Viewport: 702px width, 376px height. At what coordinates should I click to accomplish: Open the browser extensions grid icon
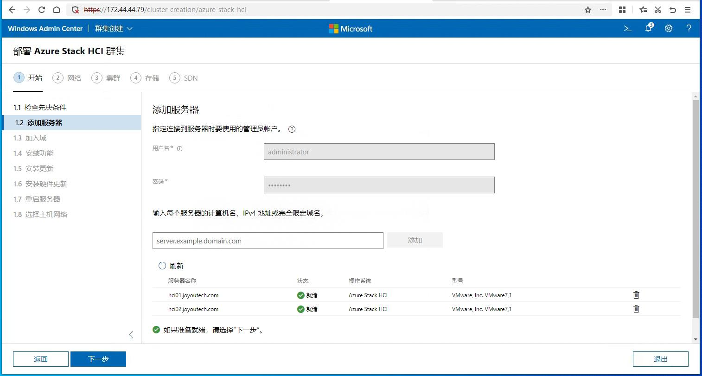click(622, 10)
